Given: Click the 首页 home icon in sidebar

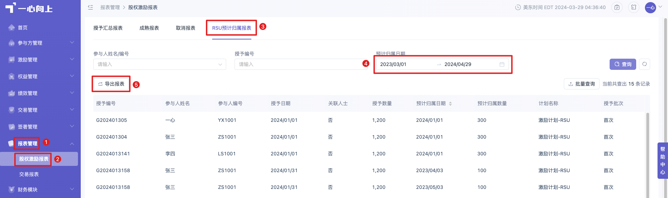Looking at the screenshot, I should pos(11,28).
